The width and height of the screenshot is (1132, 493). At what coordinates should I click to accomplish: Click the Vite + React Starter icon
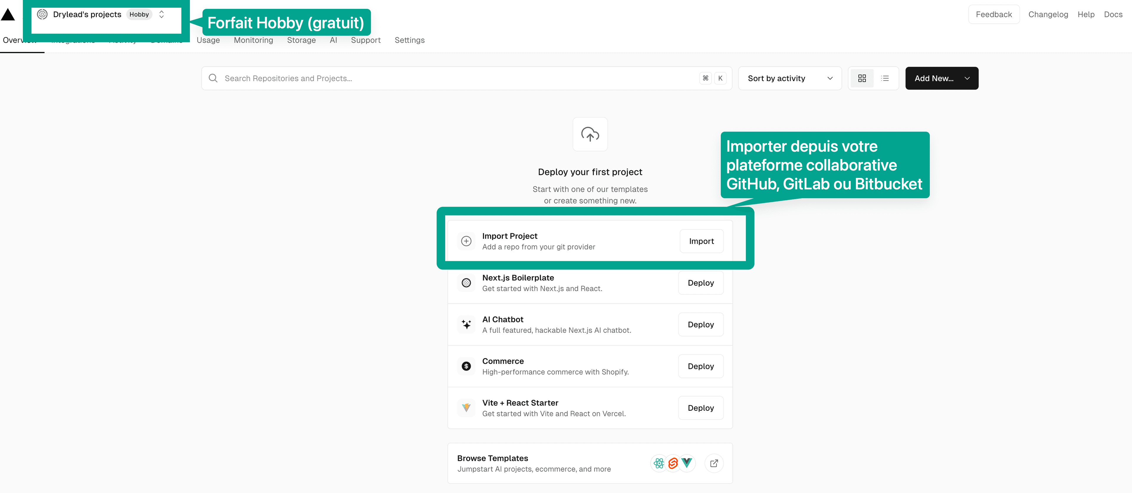click(x=466, y=408)
